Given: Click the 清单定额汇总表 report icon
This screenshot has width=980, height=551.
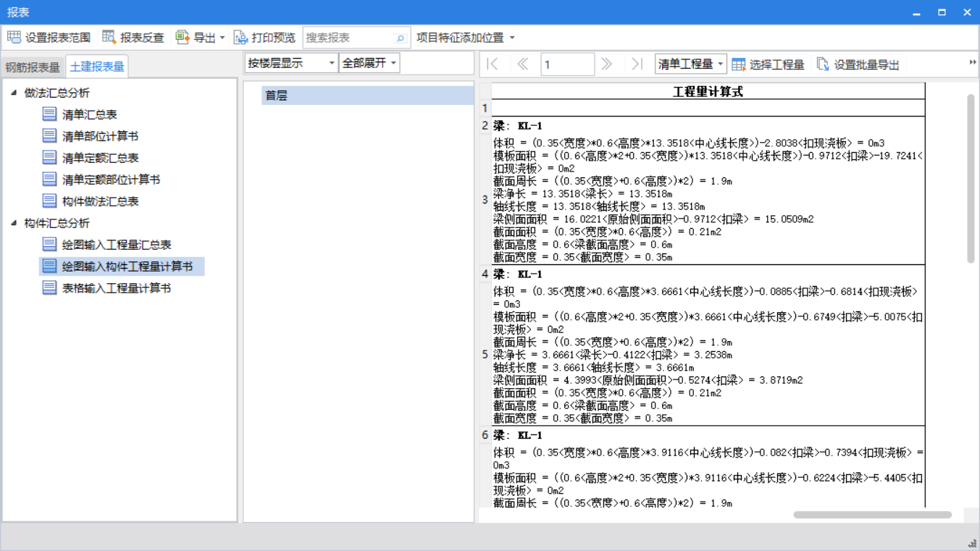Looking at the screenshot, I should [x=49, y=157].
